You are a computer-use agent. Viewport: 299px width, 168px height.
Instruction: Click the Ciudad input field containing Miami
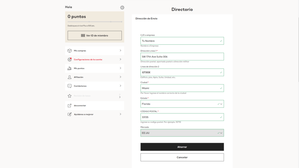pos(182,88)
